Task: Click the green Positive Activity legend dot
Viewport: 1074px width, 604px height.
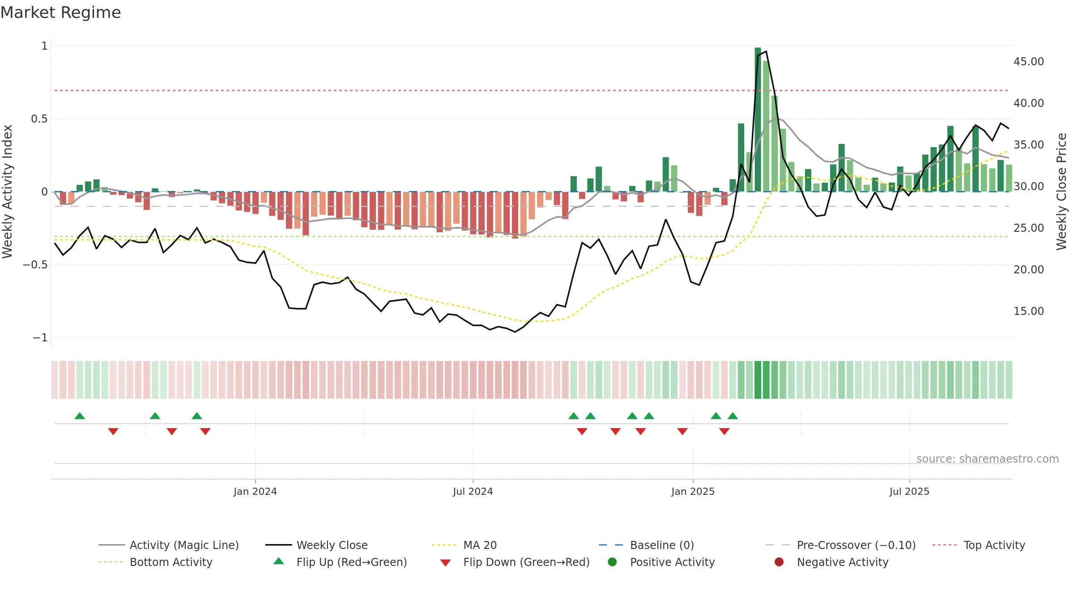Action: (x=613, y=561)
